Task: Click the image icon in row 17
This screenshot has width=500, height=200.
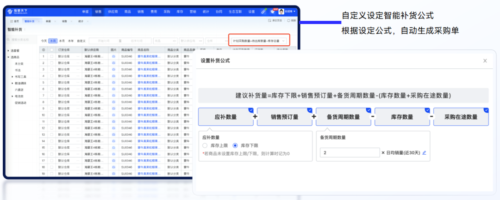Action: pos(113,161)
